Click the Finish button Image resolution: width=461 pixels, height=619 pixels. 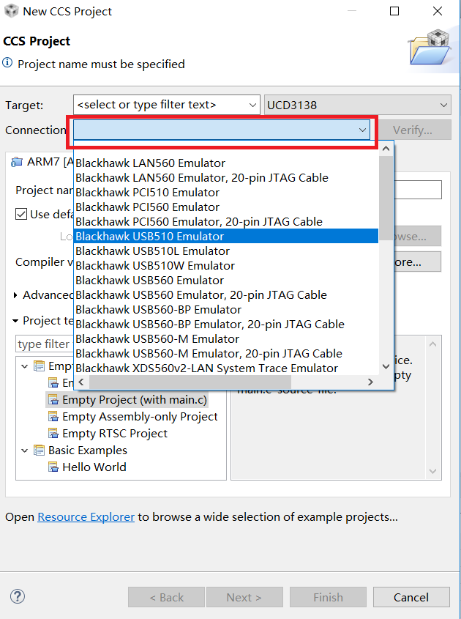point(328,597)
